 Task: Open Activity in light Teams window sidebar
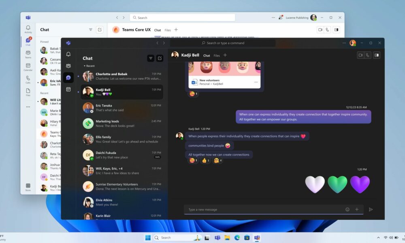pos(28,29)
